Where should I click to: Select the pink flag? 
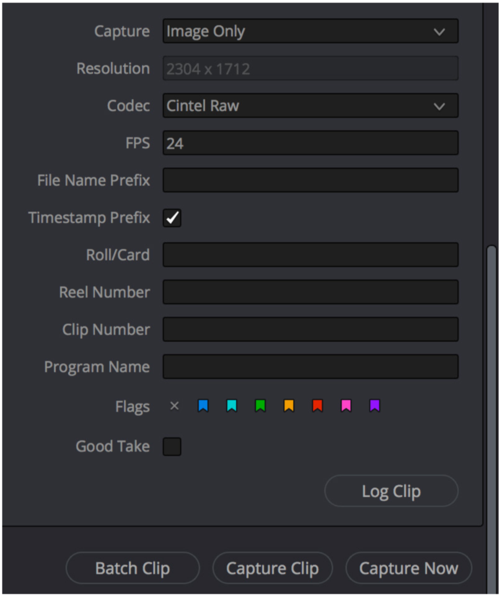pos(346,406)
